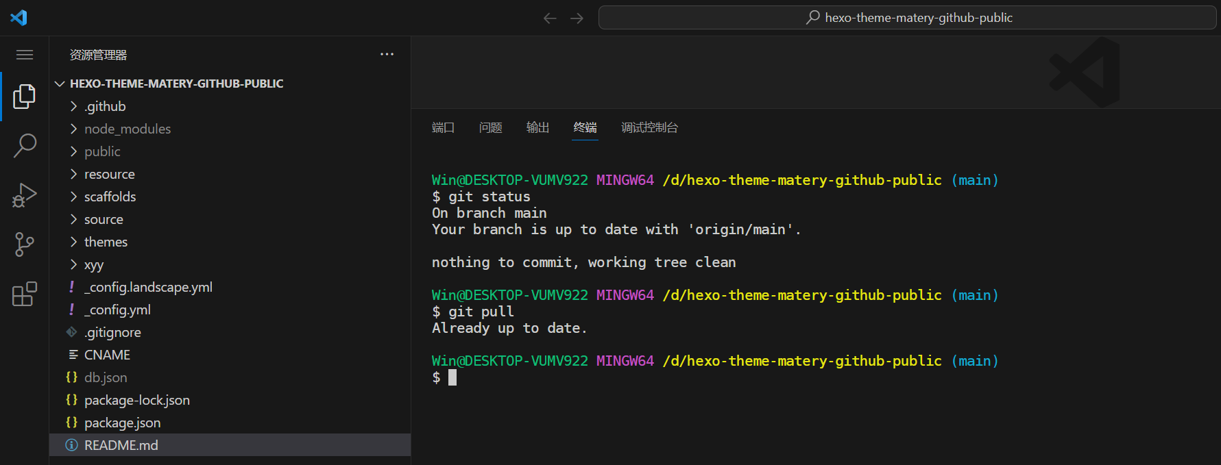Open Run and Debug view

coord(25,195)
